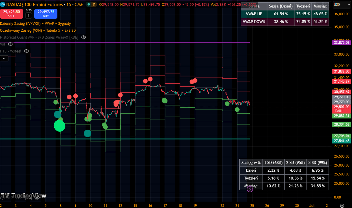Unhide the HTS - Wstęgi indicator
Image resolution: width=352 pixels, height=208 pixels.
coord(26,51)
